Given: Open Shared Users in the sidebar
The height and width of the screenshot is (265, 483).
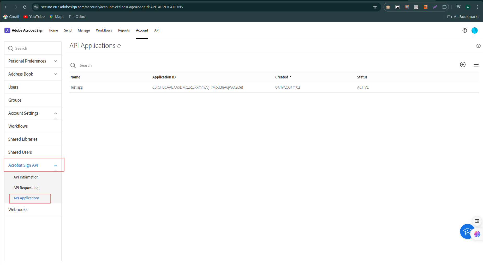Looking at the screenshot, I should [33, 152].
